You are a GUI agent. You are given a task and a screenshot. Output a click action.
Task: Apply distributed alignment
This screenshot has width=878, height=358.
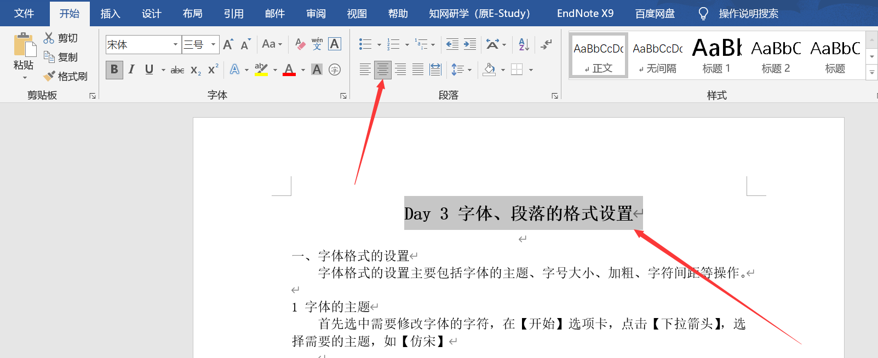coord(435,70)
